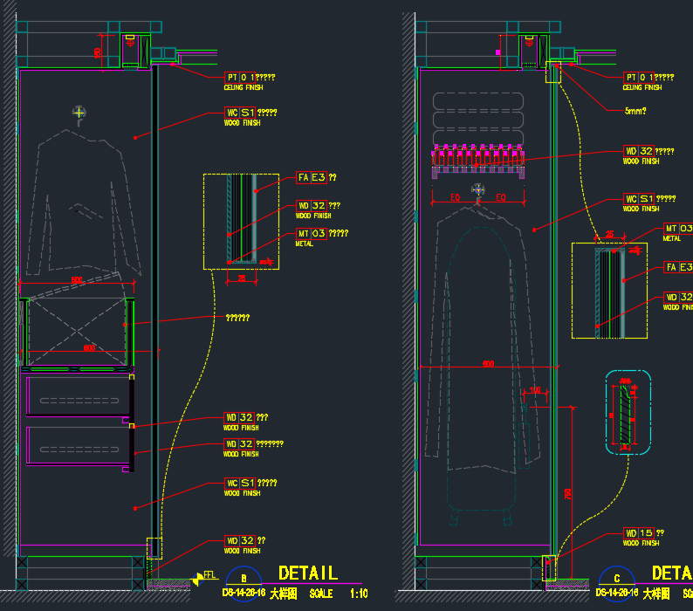This screenshot has width=693, height=611.
Task: Select the left EQ dimension label
Action: coord(455,197)
